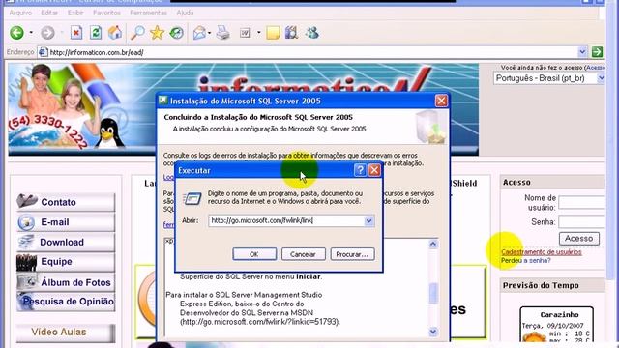This screenshot has width=619, height=348.
Task: Open the Ferramentas menu
Action: click(148, 13)
